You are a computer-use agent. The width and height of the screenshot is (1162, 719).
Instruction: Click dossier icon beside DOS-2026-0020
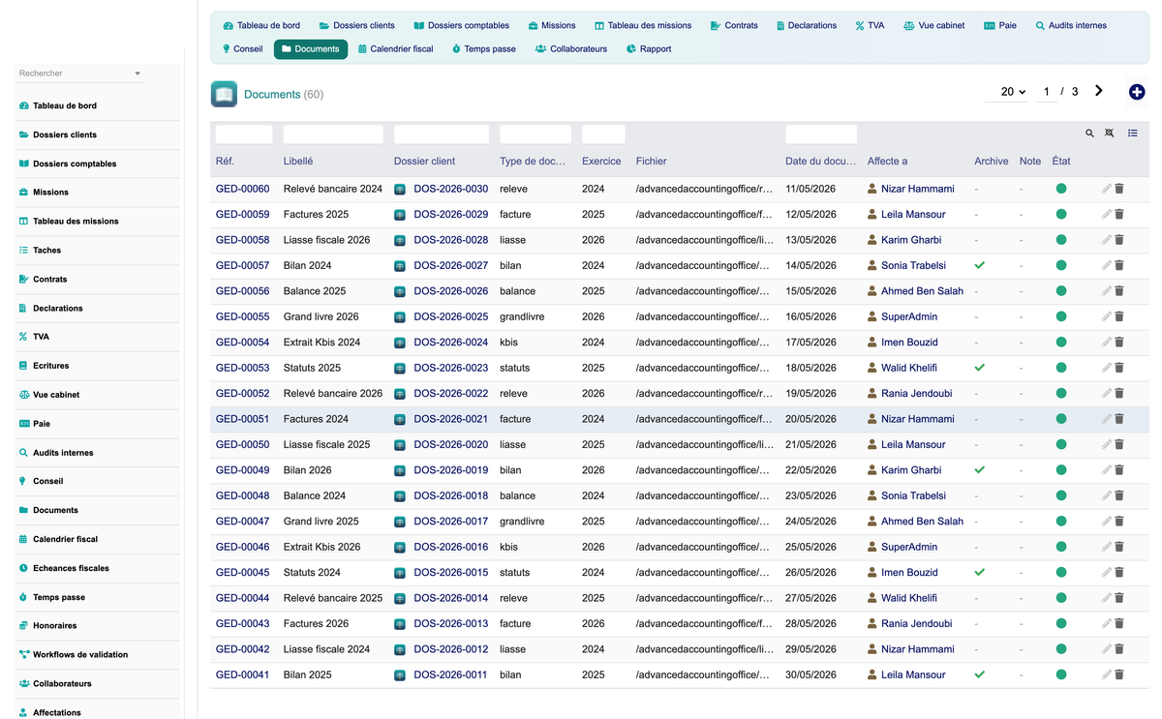400,445
